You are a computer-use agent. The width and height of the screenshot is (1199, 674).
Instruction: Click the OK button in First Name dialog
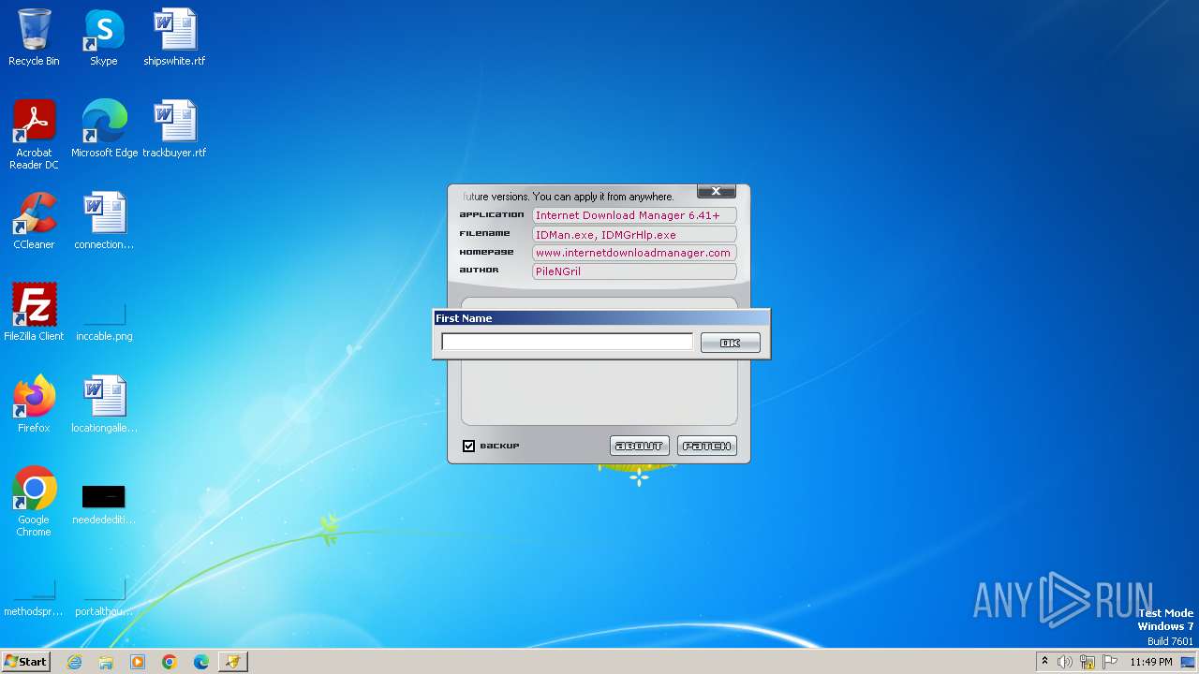[x=731, y=344]
